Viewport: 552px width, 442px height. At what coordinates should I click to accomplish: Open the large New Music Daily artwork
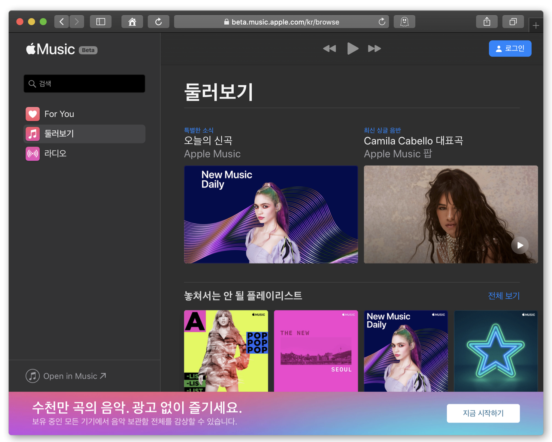pos(271,215)
